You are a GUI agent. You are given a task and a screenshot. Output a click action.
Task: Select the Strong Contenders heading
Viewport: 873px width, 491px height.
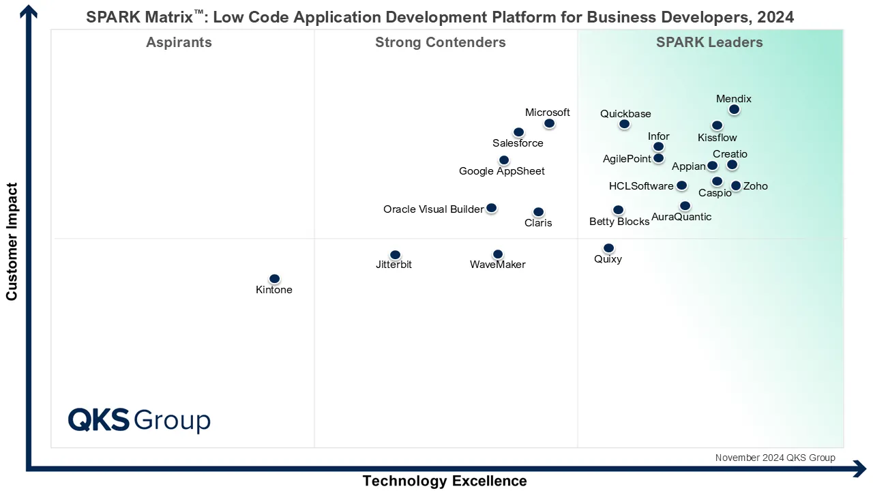441,42
